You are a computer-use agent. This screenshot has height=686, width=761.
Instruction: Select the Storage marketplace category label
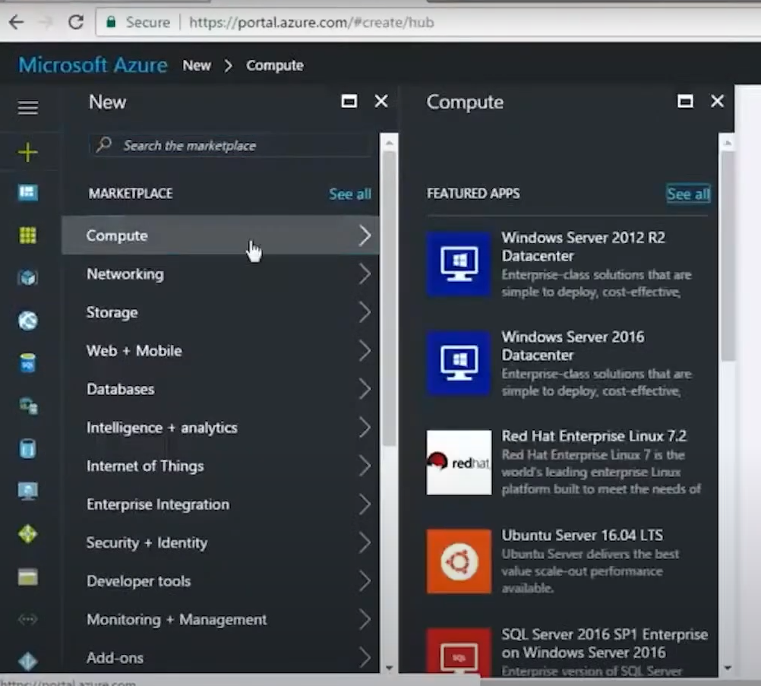pos(112,312)
